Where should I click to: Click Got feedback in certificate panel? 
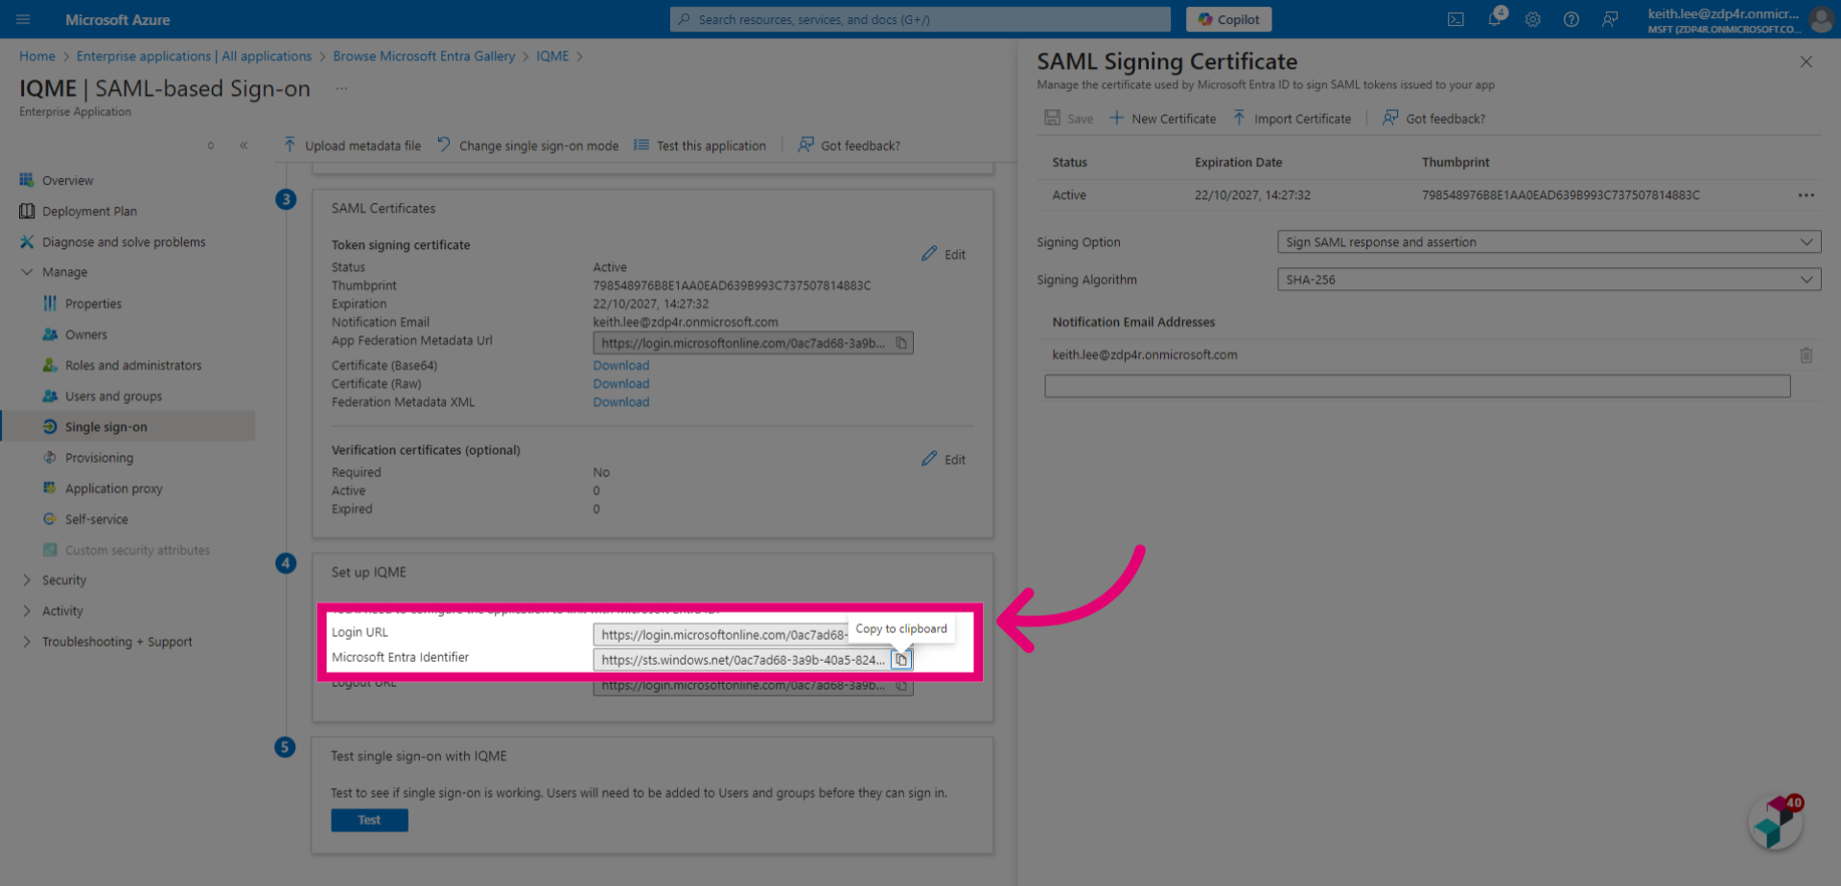tap(1434, 119)
